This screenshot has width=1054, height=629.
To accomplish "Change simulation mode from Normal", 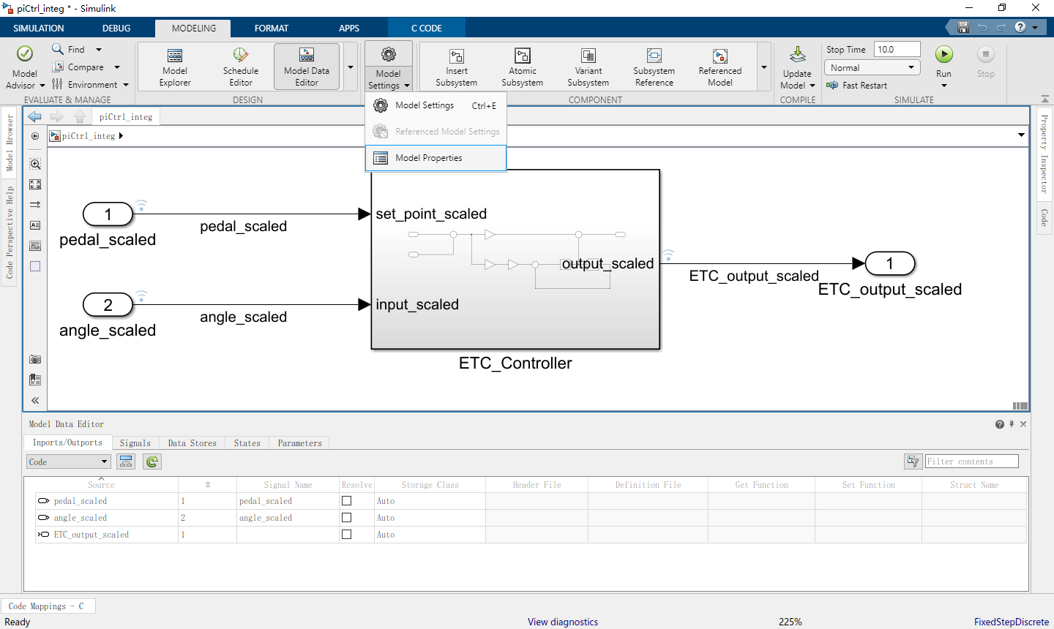I will (872, 67).
